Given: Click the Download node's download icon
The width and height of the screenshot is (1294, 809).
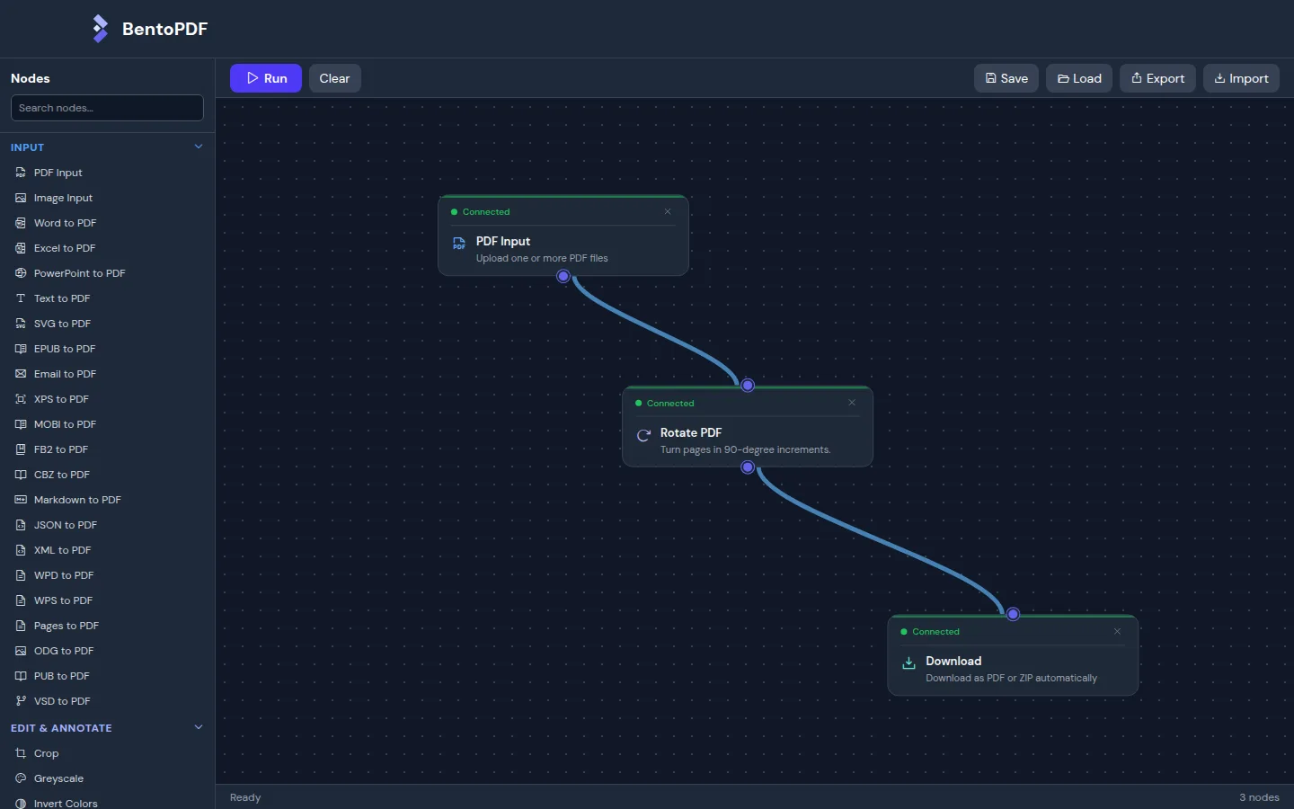Looking at the screenshot, I should pyautogui.click(x=908, y=663).
